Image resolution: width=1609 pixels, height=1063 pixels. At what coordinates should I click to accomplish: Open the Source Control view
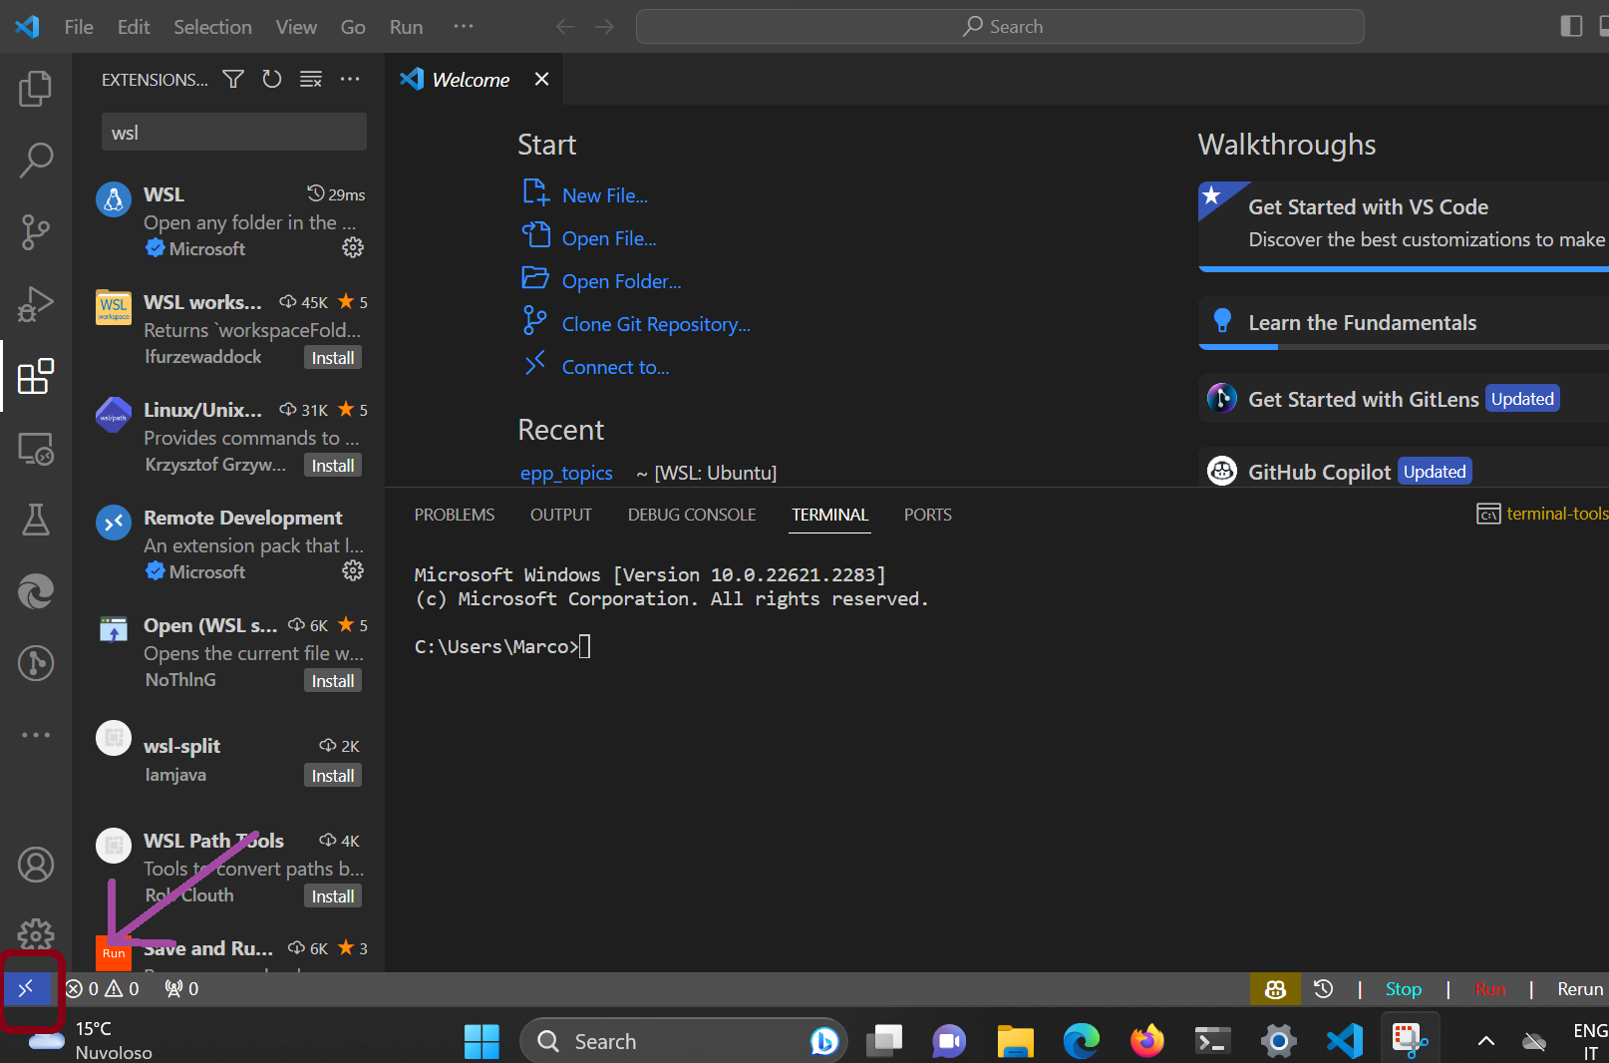pyautogui.click(x=36, y=231)
